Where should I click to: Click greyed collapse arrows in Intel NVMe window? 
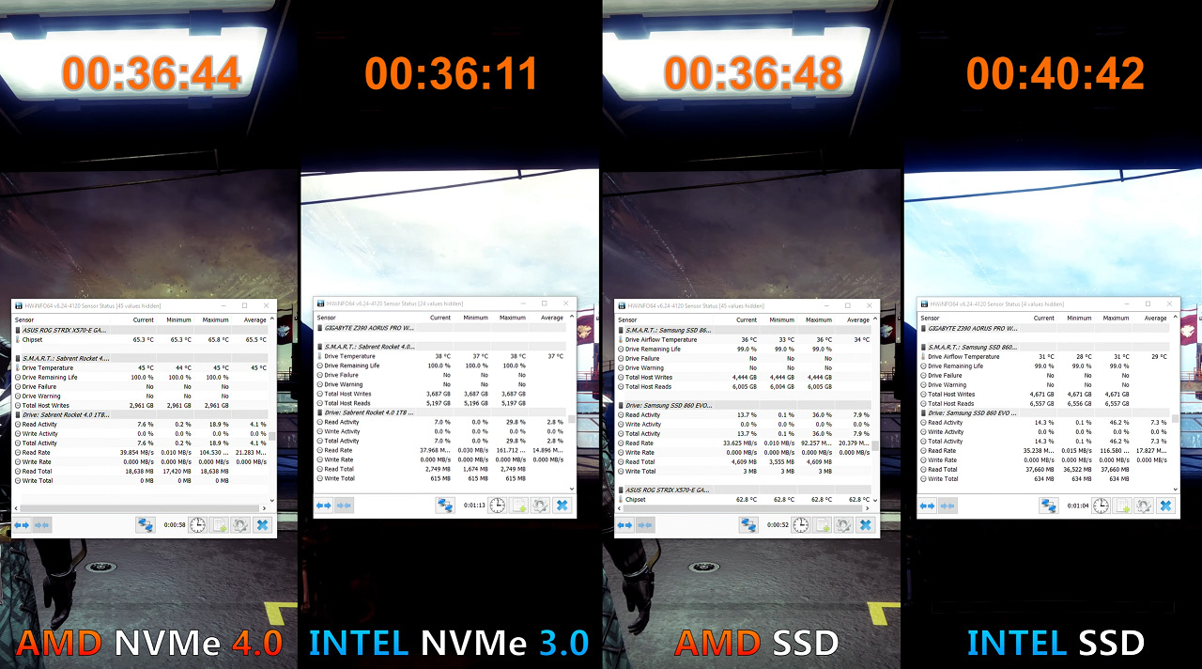click(344, 505)
